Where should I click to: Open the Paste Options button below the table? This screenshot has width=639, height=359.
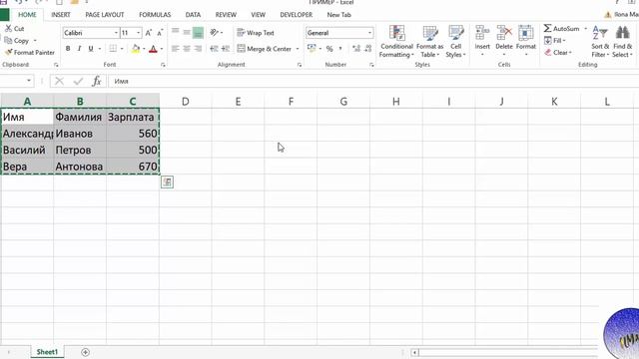point(167,181)
